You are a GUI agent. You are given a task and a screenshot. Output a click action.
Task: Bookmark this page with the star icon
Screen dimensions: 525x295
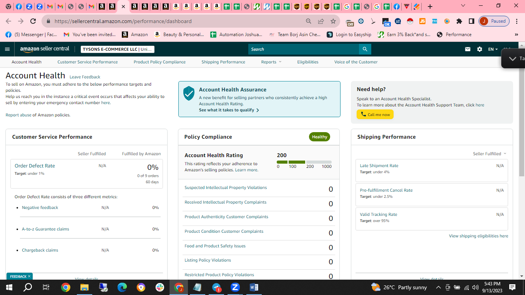[333, 21]
